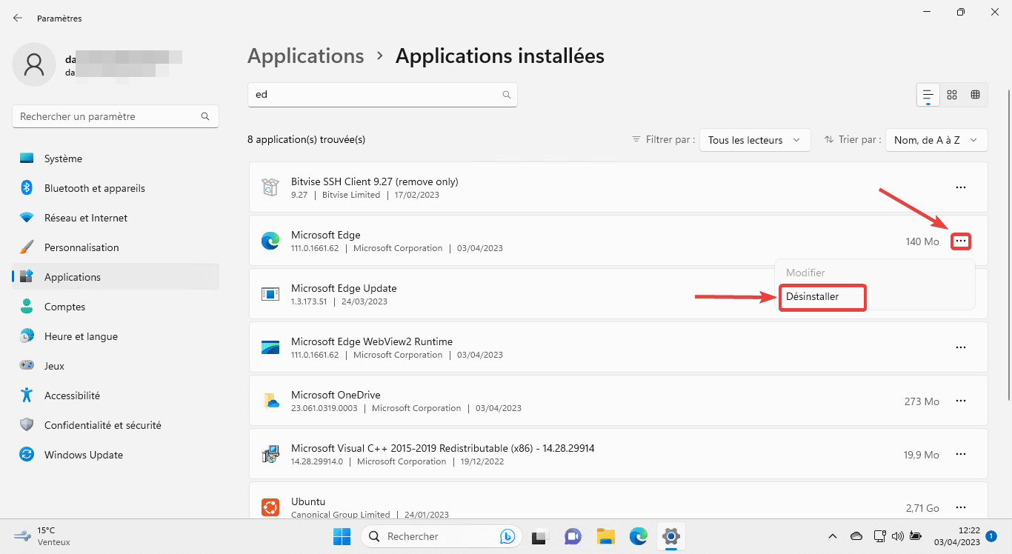Open more options for Microsoft OneDrive
The width and height of the screenshot is (1012, 554).
[961, 401]
